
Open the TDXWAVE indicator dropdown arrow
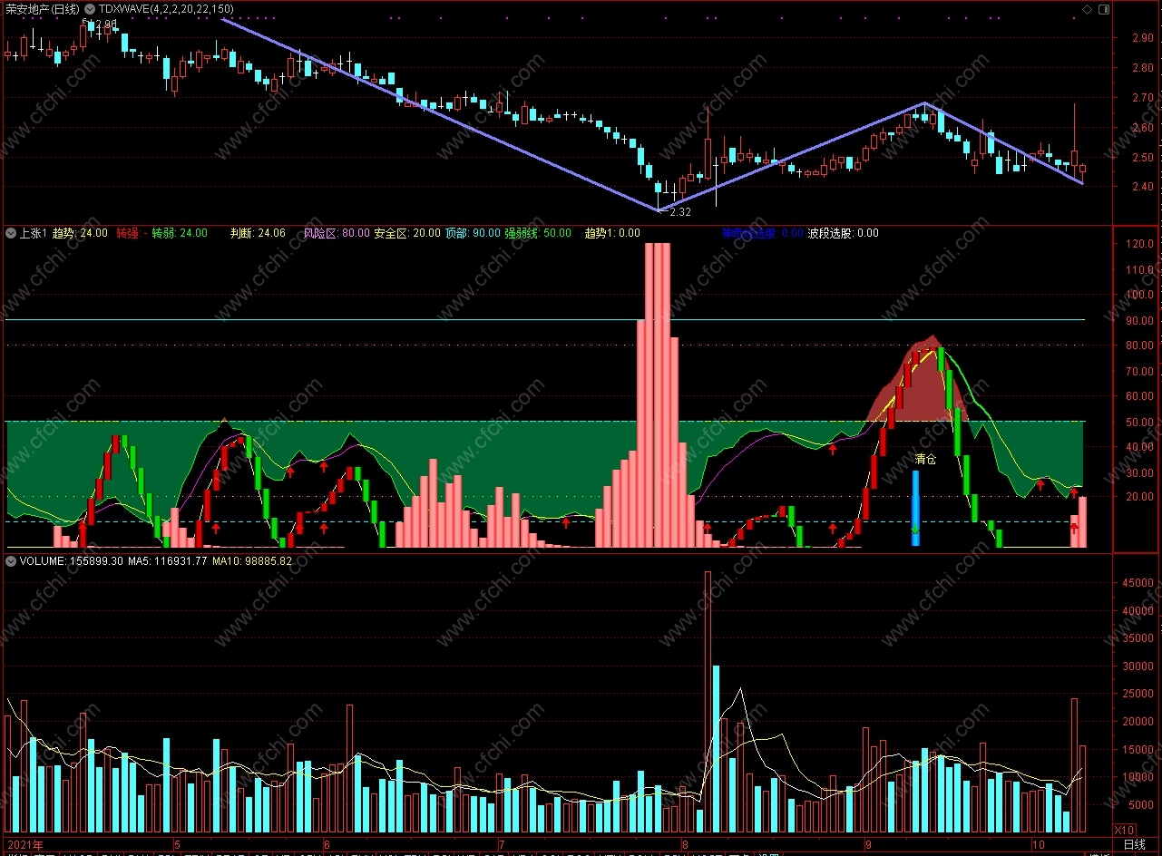[90, 9]
